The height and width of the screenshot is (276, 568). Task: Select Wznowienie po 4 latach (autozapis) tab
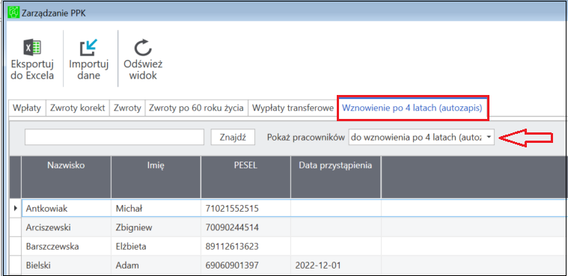[x=412, y=108]
